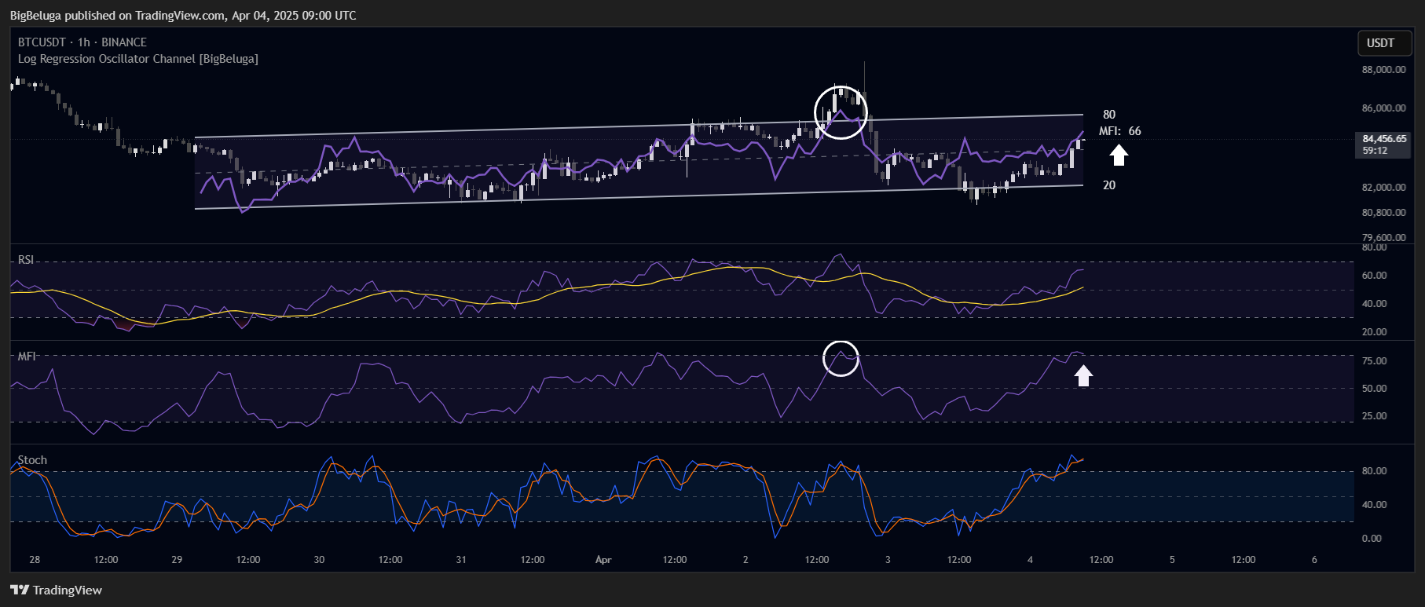The width and height of the screenshot is (1425, 607).
Task: Click the date 30 on the time axis
Action: click(x=319, y=560)
